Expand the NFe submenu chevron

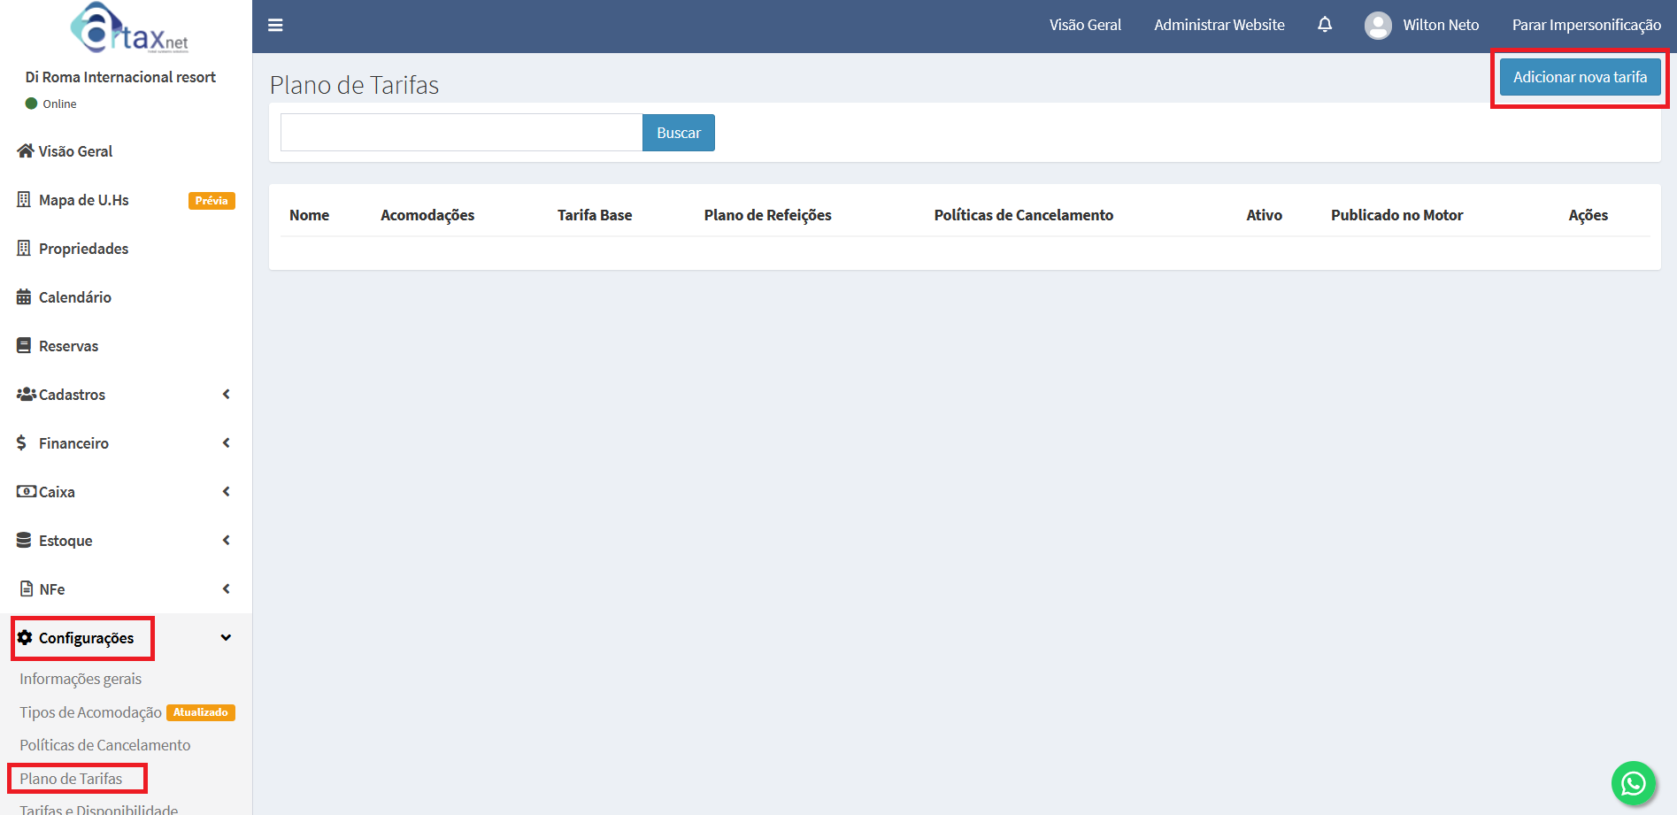click(227, 588)
